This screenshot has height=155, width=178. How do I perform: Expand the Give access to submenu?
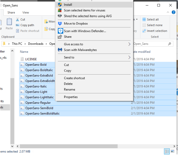[x=94, y=44]
